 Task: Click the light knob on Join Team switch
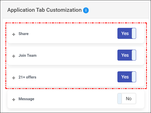tap(134, 55)
